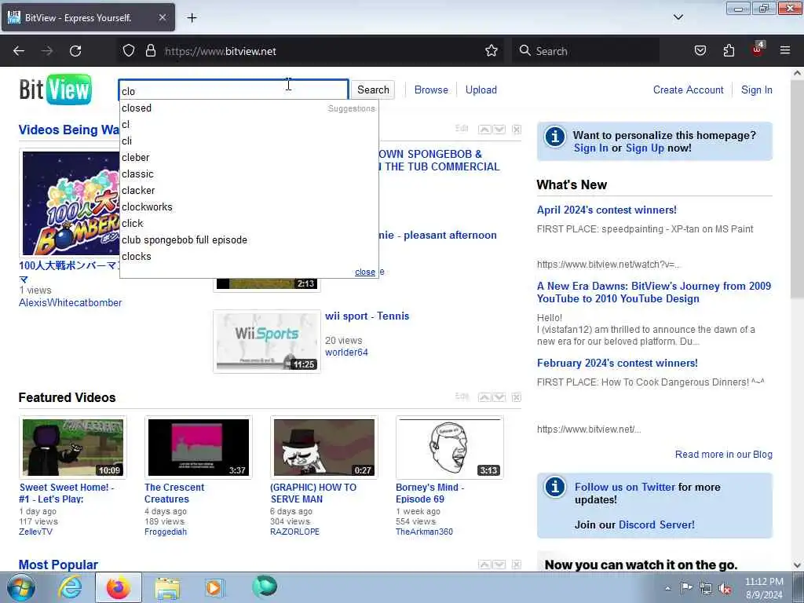The image size is (804, 603).
Task: Move Featured Videos section up
Action: [x=484, y=397]
